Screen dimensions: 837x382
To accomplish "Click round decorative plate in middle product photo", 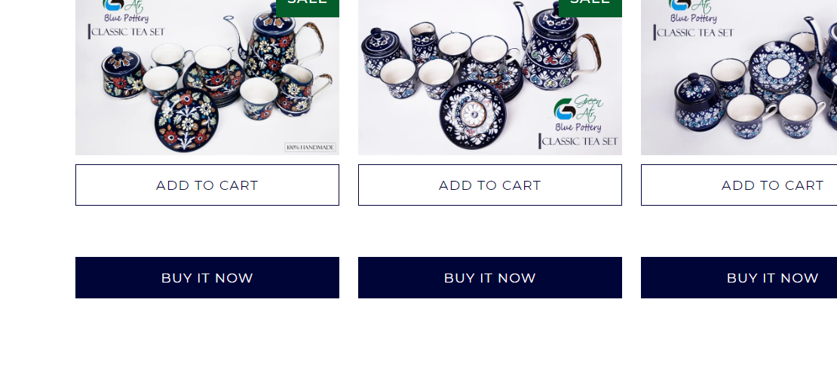I will 472,114.
